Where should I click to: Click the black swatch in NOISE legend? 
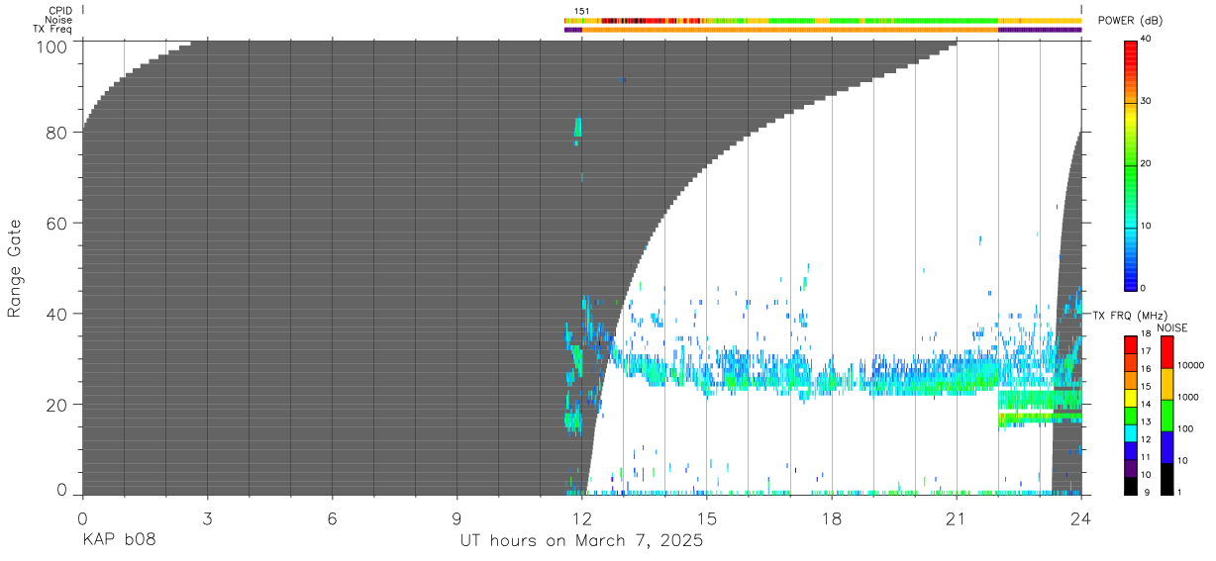1165,479
